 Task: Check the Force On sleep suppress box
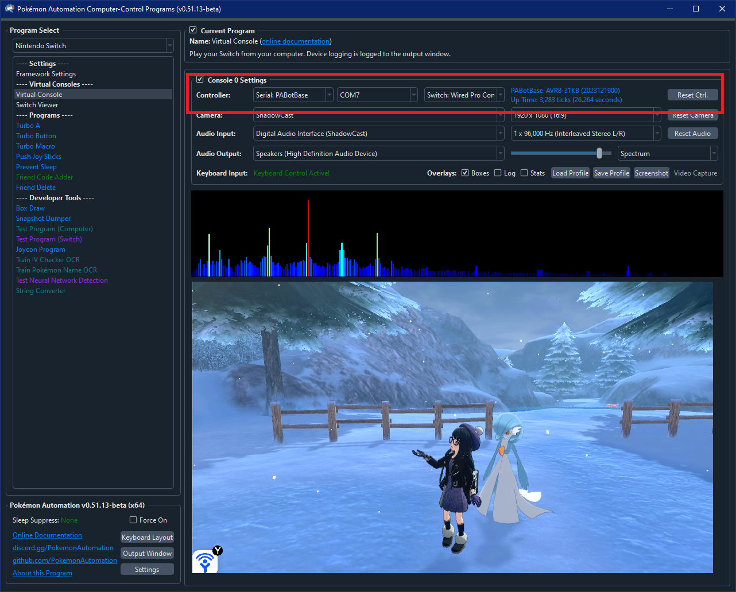click(133, 520)
